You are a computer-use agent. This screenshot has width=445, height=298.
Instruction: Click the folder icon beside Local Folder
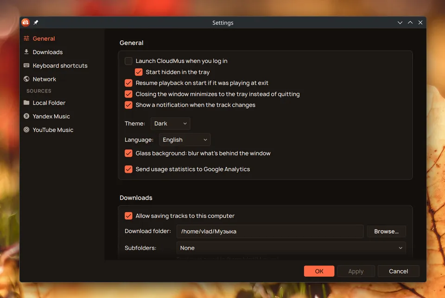26,103
